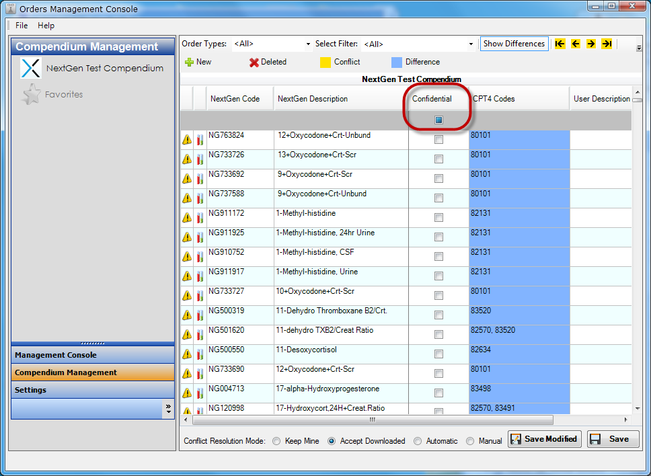Click the User Description column header
The height and width of the screenshot is (476, 651).
click(601, 99)
